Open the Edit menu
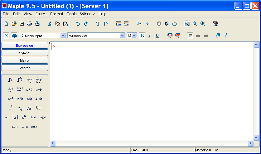The height and width of the screenshot is (154, 261). tap(17, 14)
